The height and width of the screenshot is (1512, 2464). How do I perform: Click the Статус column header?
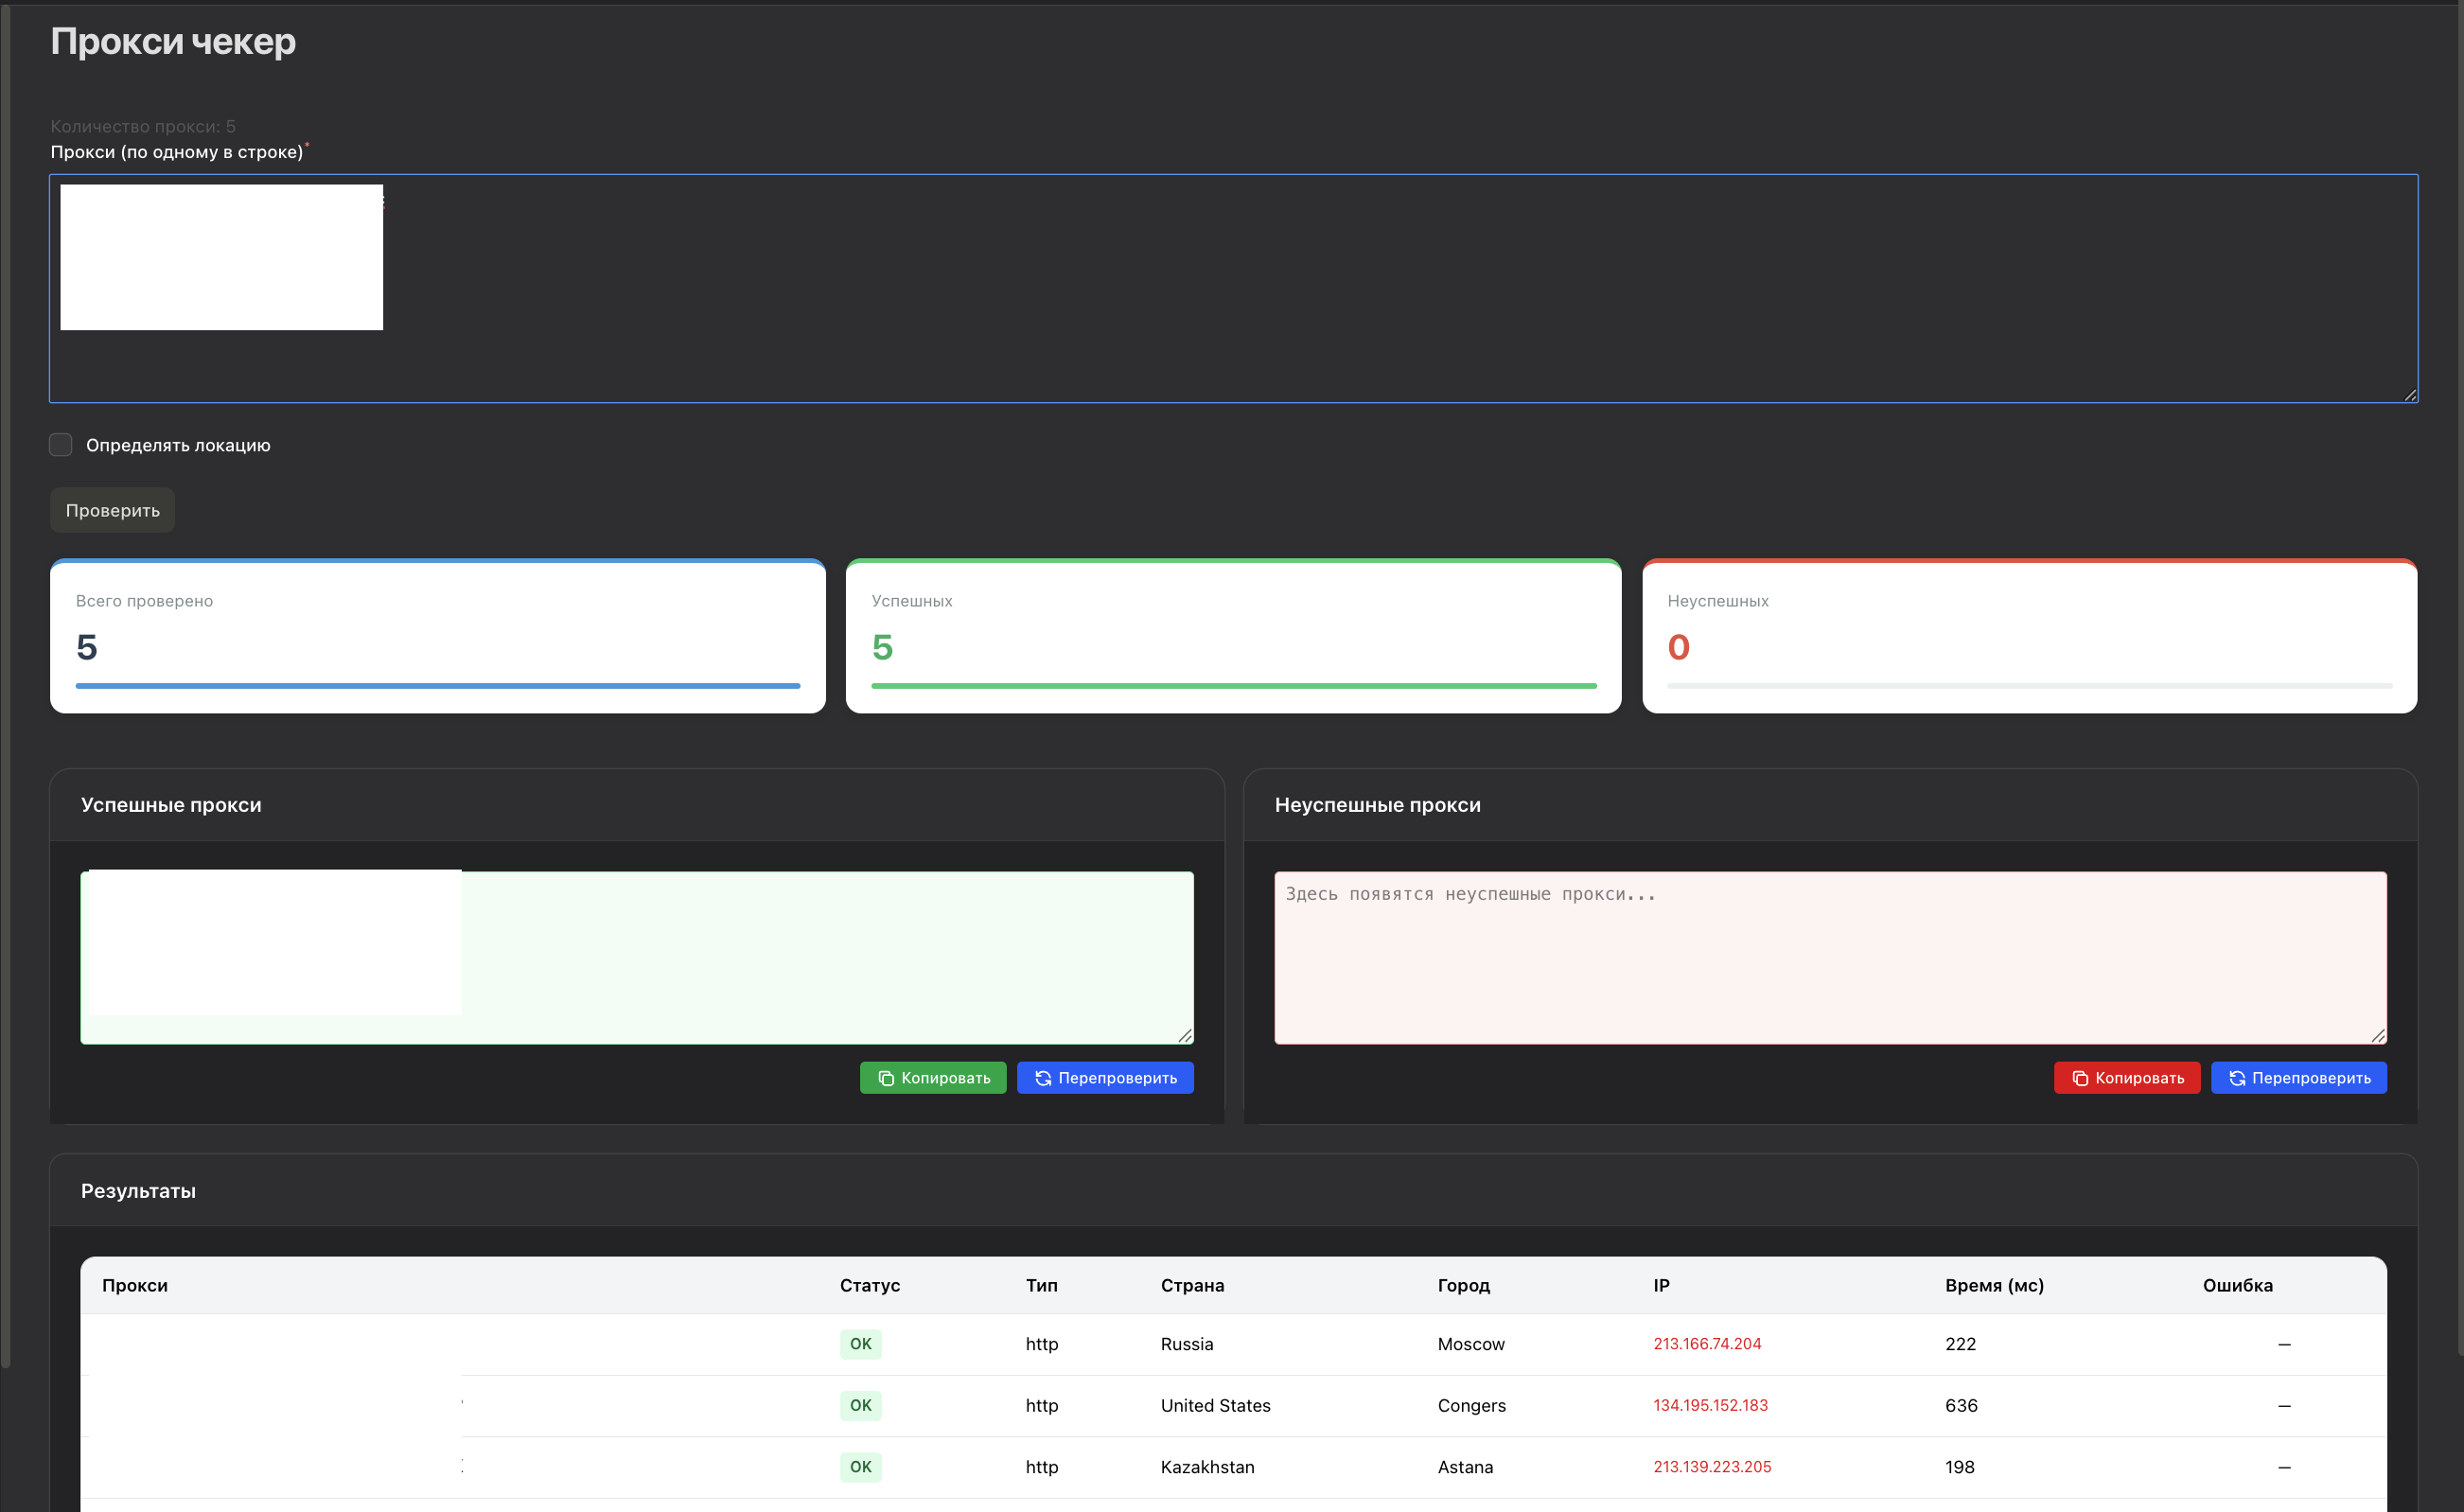tap(869, 1285)
